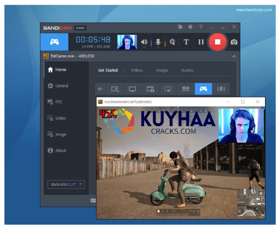Viewport: 279px width, 229px height.
Task: Launch Bandicut via the BANDICUT button
Action: pyautogui.click(x=66, y=185)
